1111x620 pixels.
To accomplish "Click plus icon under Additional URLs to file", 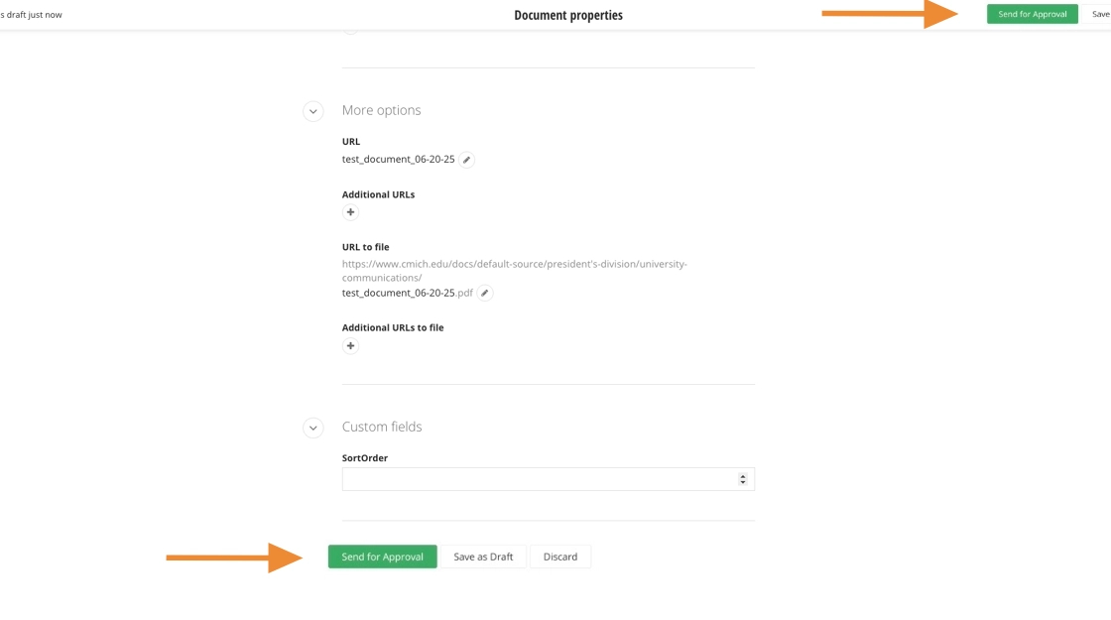I will pos(350,346).
